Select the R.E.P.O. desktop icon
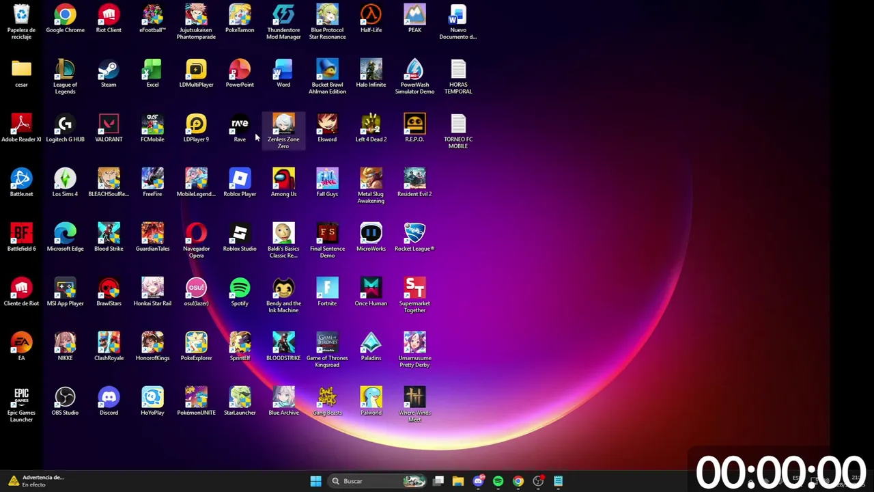 click(x=414, y=128)
